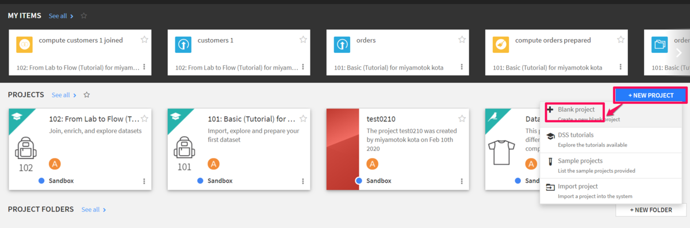Screen dimensions: 690x228
Task: Open the options menu of project 101
Action: pos(302,180)
